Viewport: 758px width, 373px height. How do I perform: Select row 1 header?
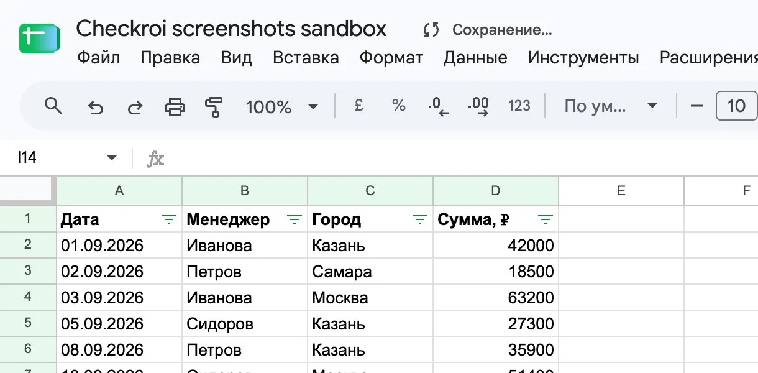28,219
